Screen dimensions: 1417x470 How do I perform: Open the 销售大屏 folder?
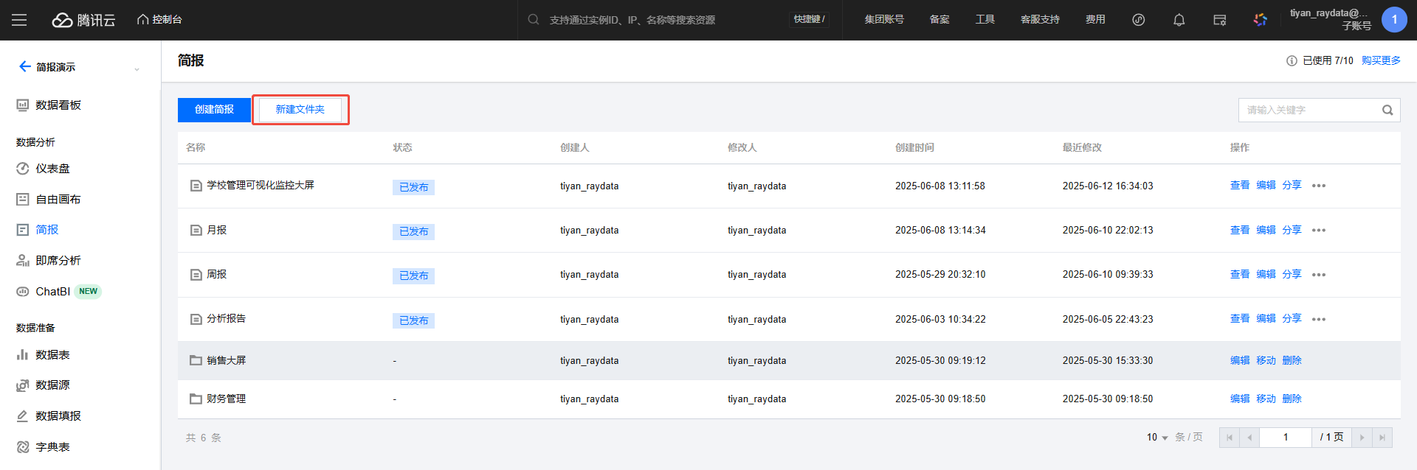(x=226, y=360)
